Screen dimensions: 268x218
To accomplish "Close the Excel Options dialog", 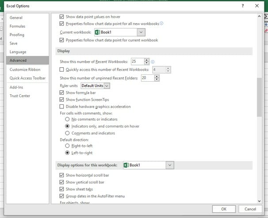I will [x=257, y=6].
